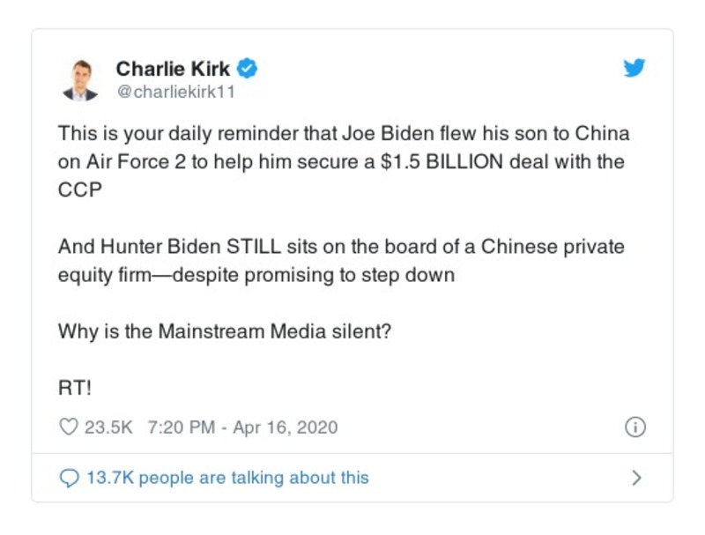Click the 23.5K likes count
This screenshot has width=705, height=535.
tap(108, 427)
